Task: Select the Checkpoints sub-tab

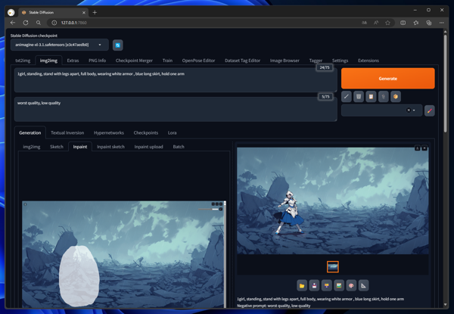Action: click(146, 133)
